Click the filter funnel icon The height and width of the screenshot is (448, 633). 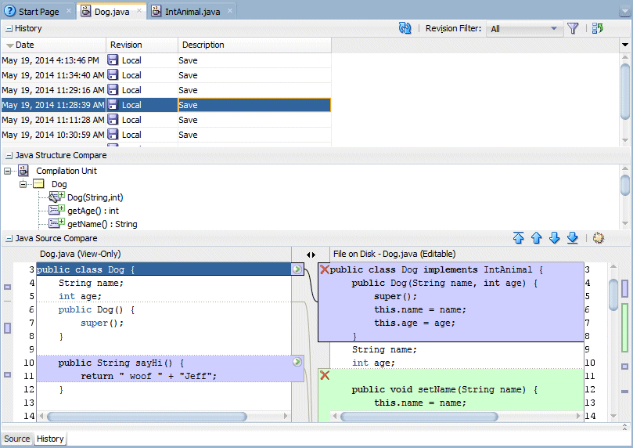pos(573,28)
